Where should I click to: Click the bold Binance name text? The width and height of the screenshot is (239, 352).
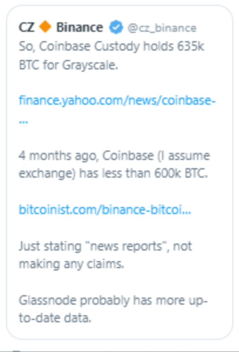(79, 27)
